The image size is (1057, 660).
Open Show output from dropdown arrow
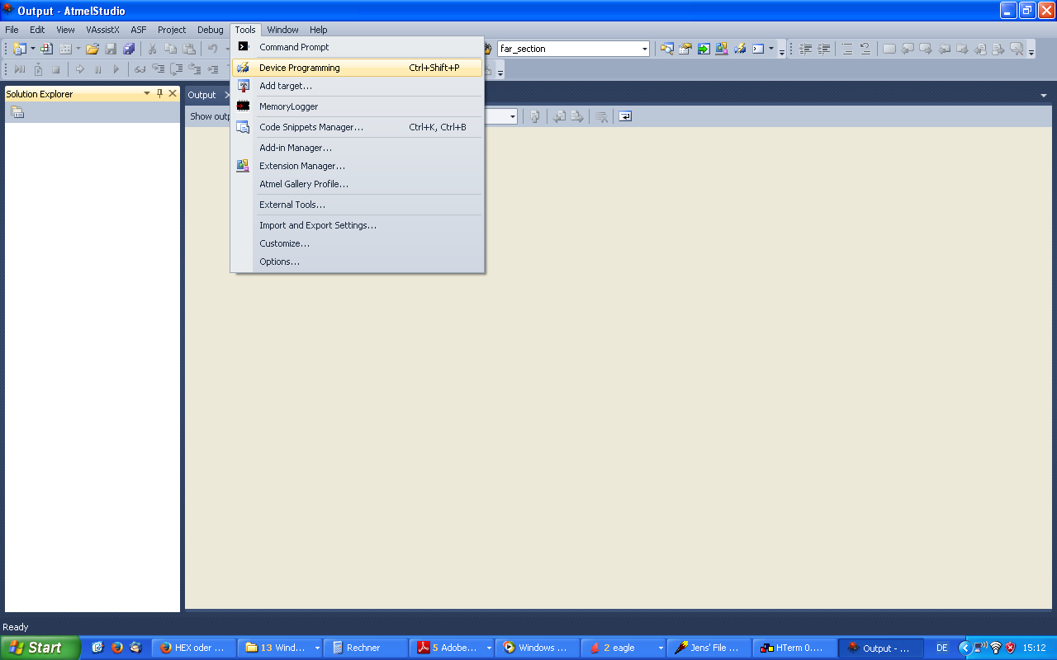click(x=512, y=116)
